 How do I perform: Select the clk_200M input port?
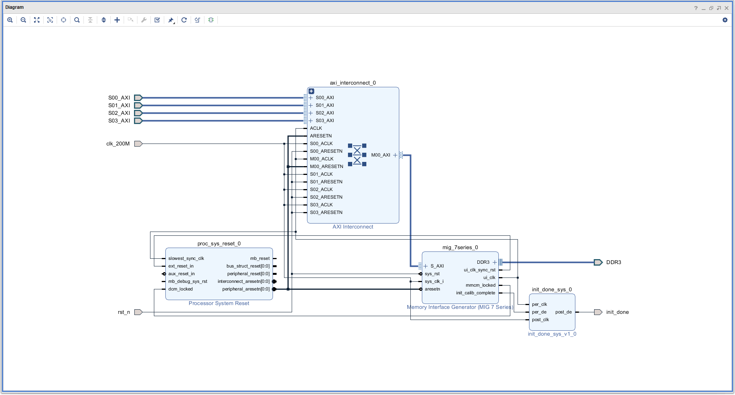click(x=138, y=144)
